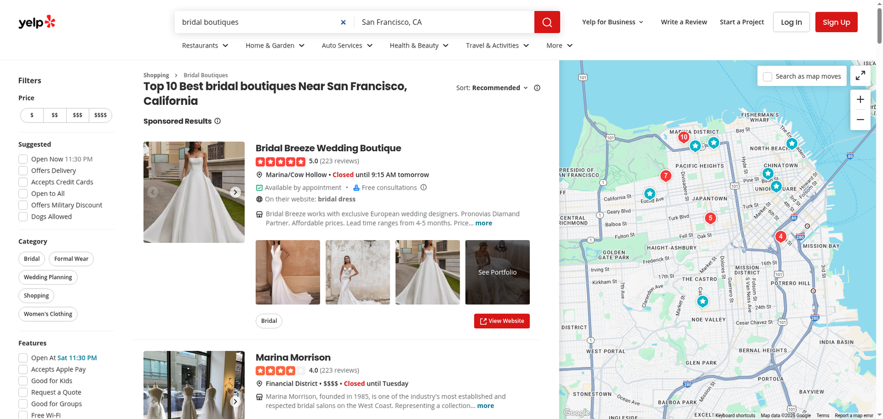This screenshot has width=883, height=419.
Task: Open Sponsored Results info icon
Action: tap(217, 121)
